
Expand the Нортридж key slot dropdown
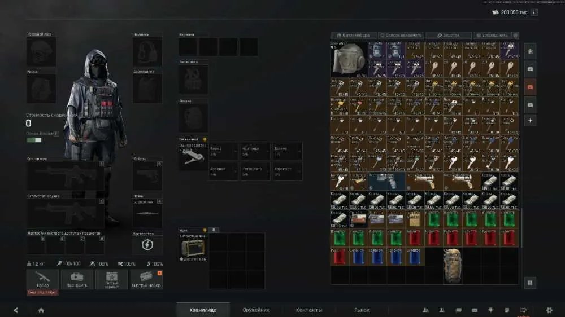(x=255, y=151)
